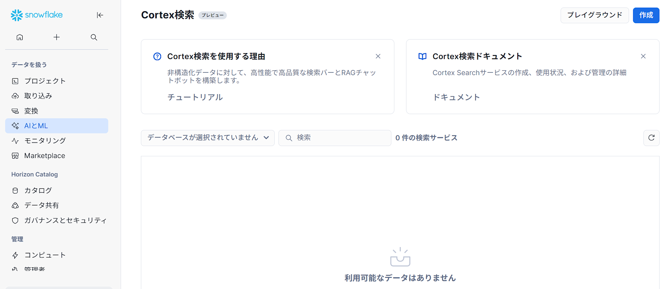Click the Cortex検索ドキュメント heading

pyautogui.click(x=477, y=56)
